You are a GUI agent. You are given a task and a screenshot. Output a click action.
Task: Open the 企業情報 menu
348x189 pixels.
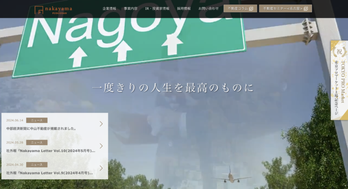point(109,9)
